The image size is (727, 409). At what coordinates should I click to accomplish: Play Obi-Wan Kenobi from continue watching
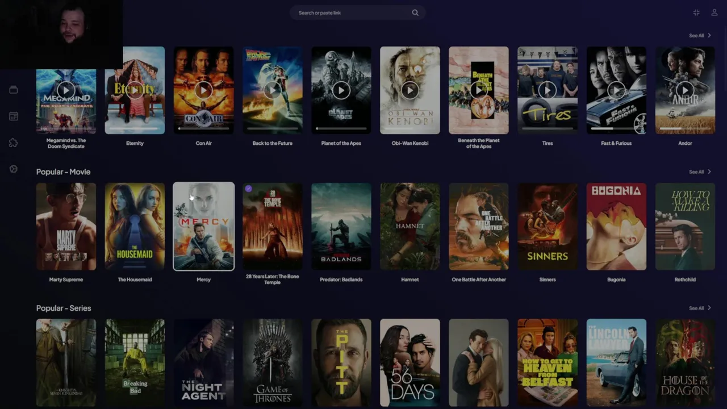point(410,90)
